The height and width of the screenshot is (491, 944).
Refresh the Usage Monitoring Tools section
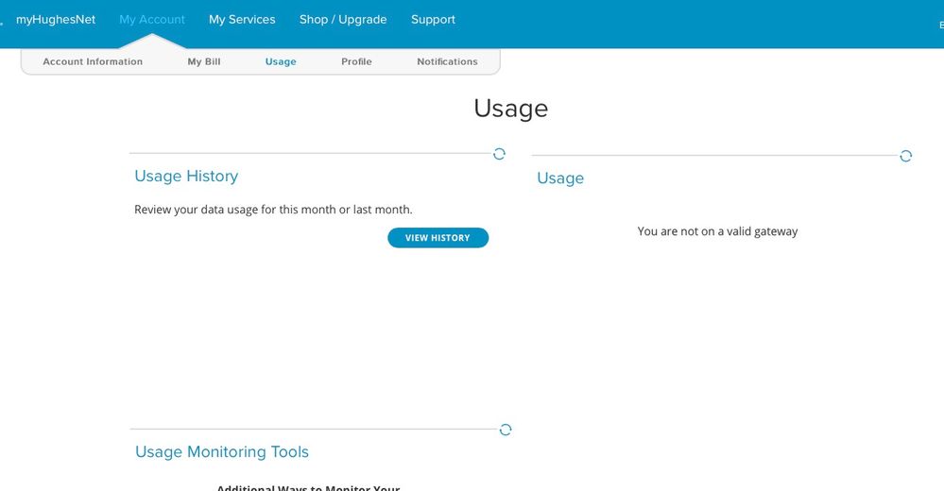(x=506, y=430)
